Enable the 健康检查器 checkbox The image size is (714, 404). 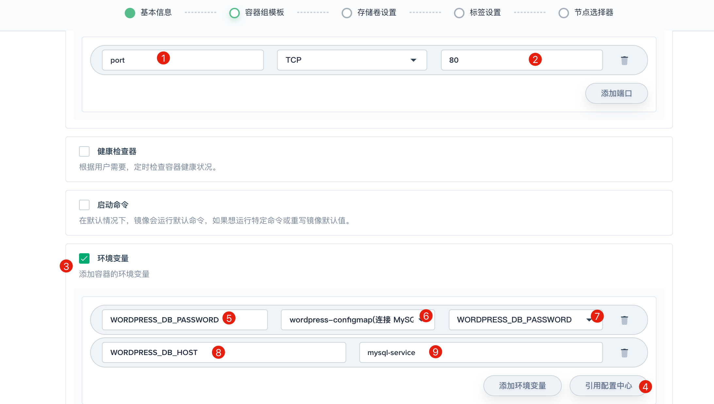(84, 151)
